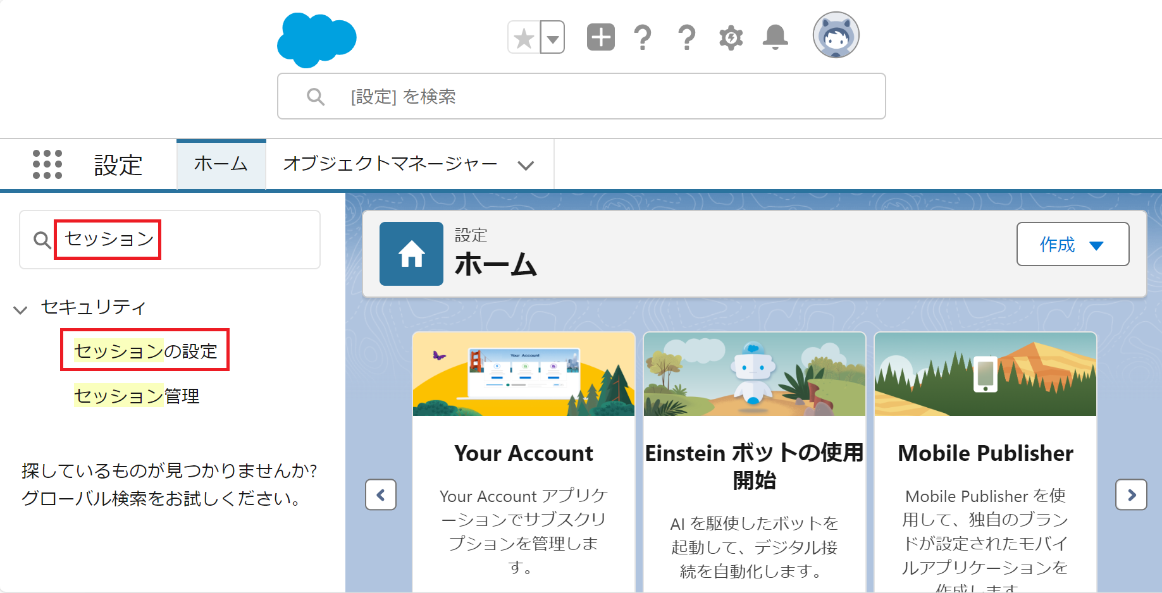This screenshot has width=1162, height=593.
Task: Open セッション管理 in the sidebar
Action: [x=137, y=396]
